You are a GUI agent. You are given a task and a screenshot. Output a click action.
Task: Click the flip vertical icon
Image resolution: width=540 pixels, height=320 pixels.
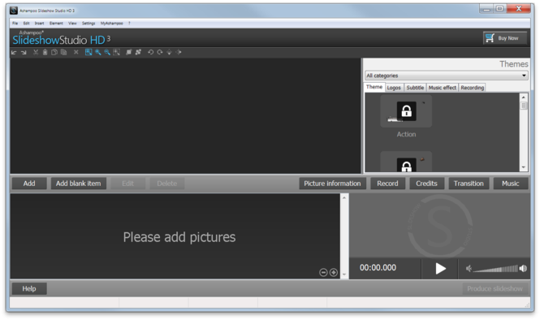click(169, 52)
